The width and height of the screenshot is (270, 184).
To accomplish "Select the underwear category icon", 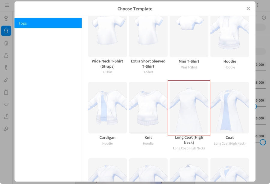I will pos(6,104).
